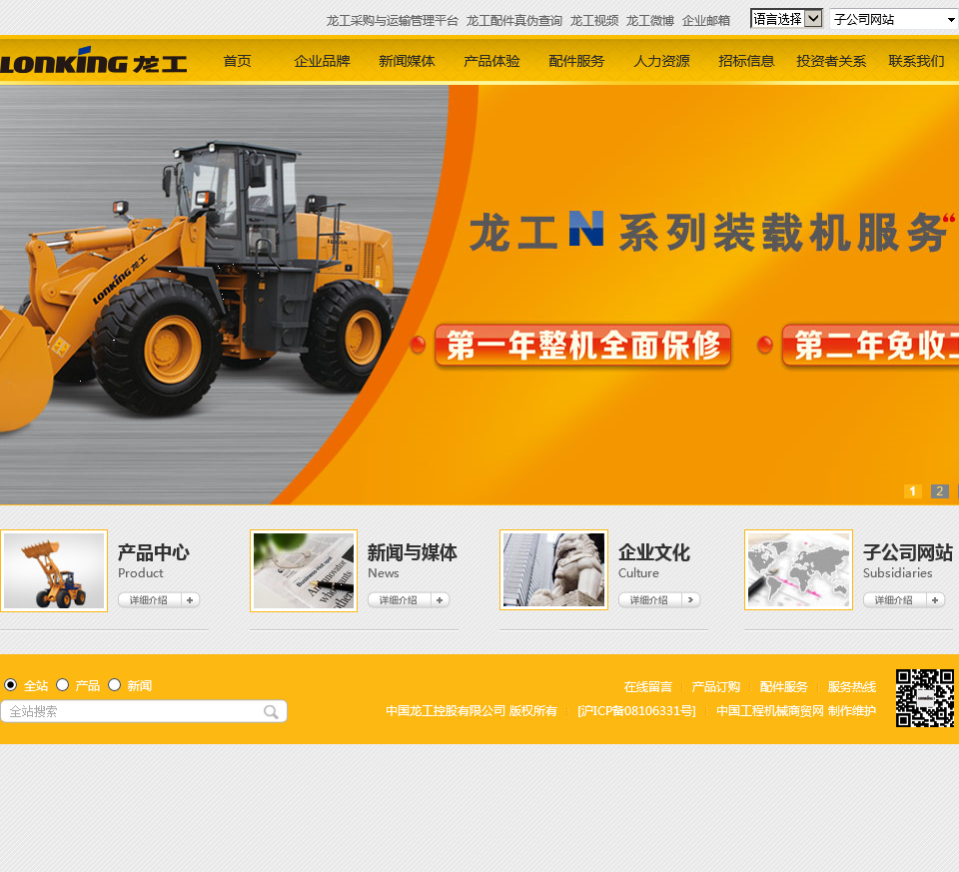Image resolution: width=959 pixels, height=872 pixels.
Task: Click the 企业邮箱 link
Action: [x=706, y=21]
